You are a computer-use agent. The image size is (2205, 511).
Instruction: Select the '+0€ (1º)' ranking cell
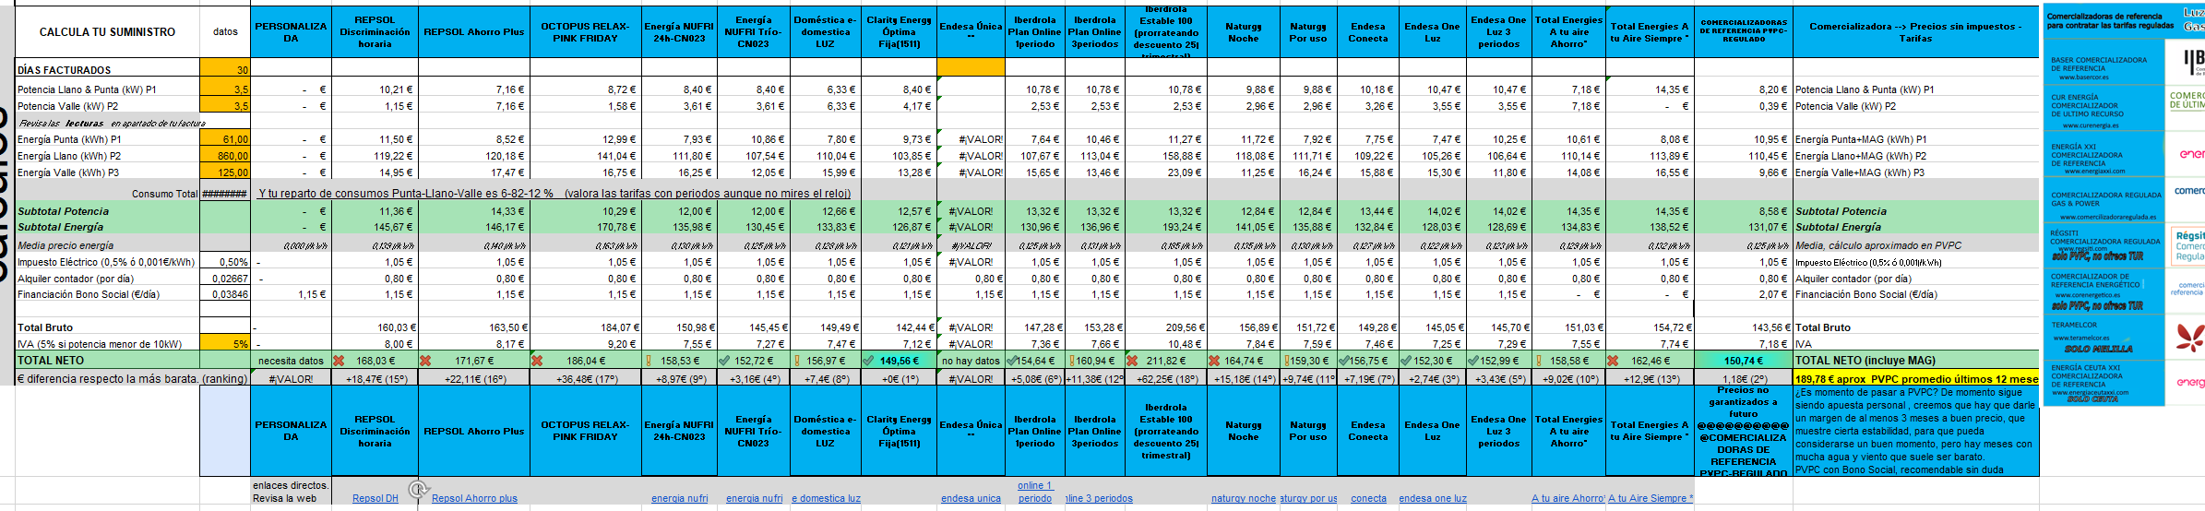point(900,378)
